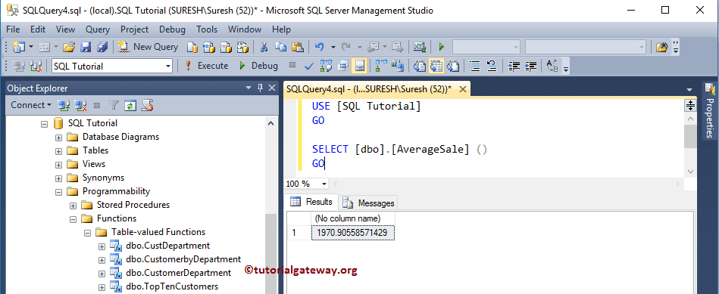Image resolution: width=719 pixels, height=294 pixels.
Task: Specify values for template parameters icon
Action: coord(552,67)
